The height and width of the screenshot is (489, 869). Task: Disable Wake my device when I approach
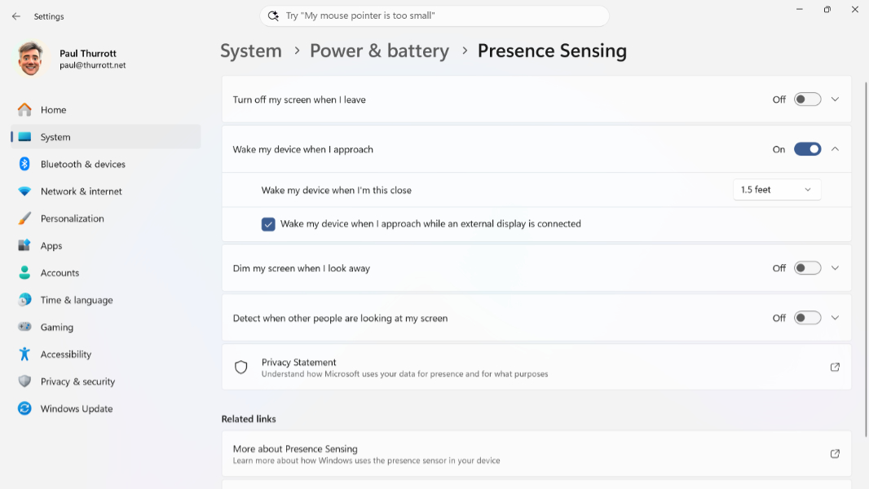point(807,149)
